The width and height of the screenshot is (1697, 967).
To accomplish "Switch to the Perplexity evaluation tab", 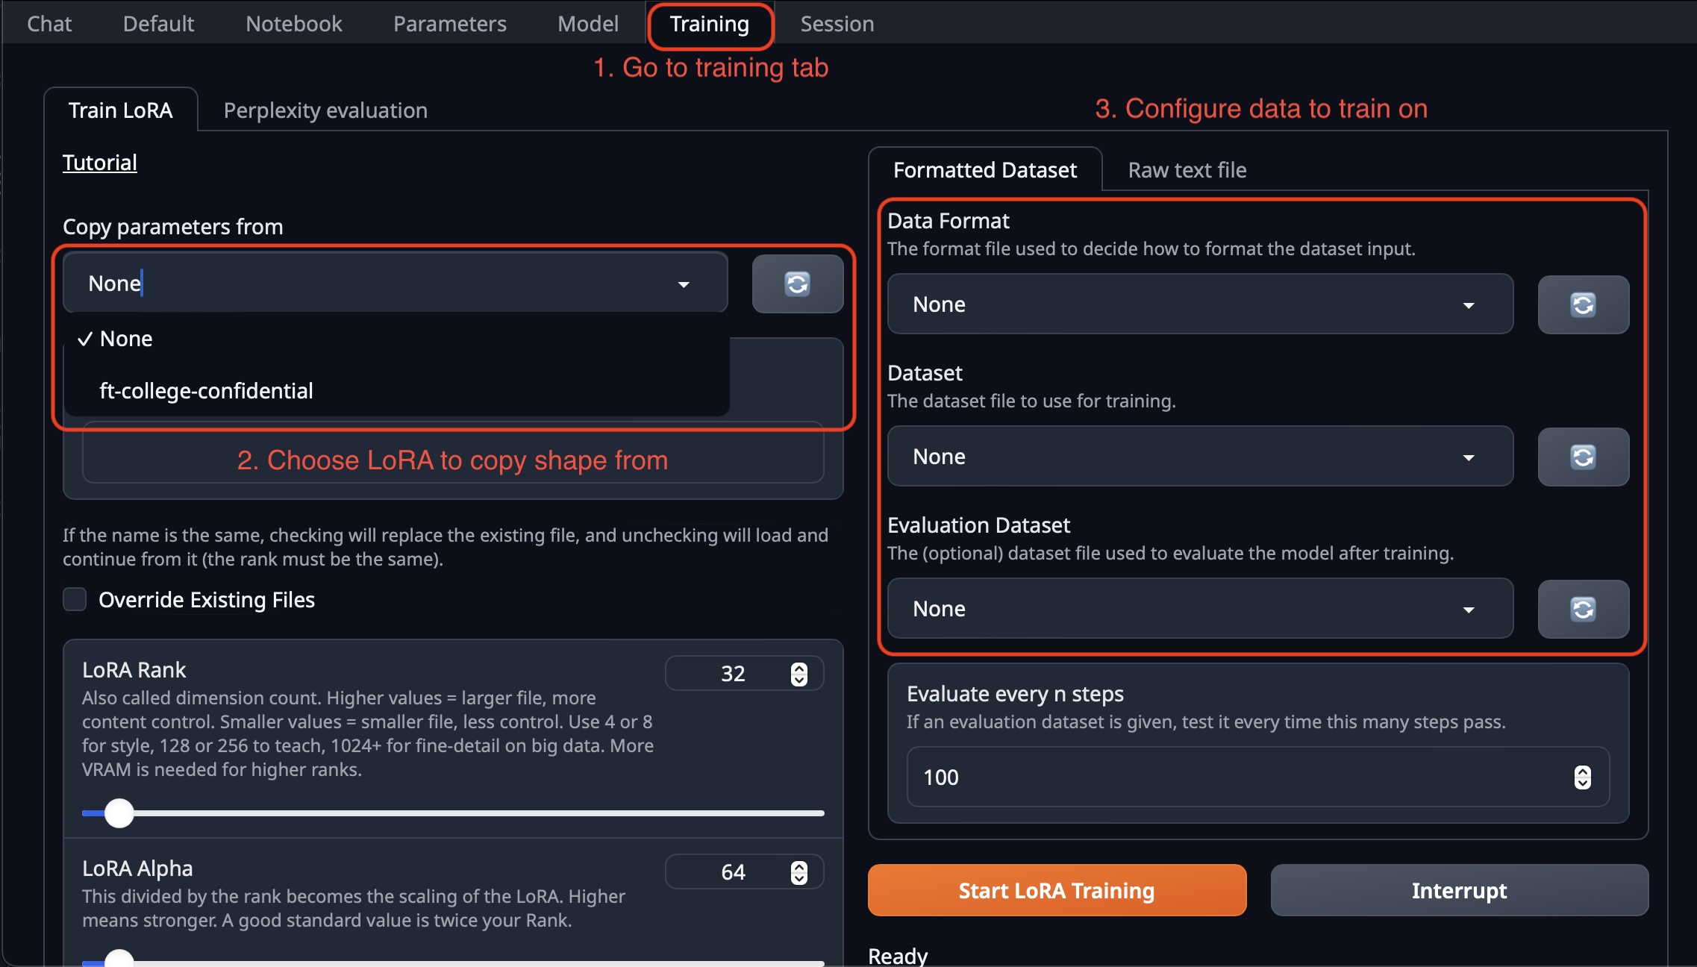I will (324, 110).
